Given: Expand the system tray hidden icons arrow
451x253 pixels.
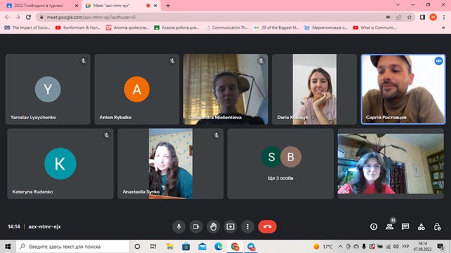Looking at the screenshot, I should (340, 247).
